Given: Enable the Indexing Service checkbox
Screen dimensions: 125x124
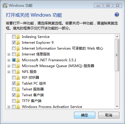Looking at the screenshot, I should pyautogui.click(x=14, y=37).
